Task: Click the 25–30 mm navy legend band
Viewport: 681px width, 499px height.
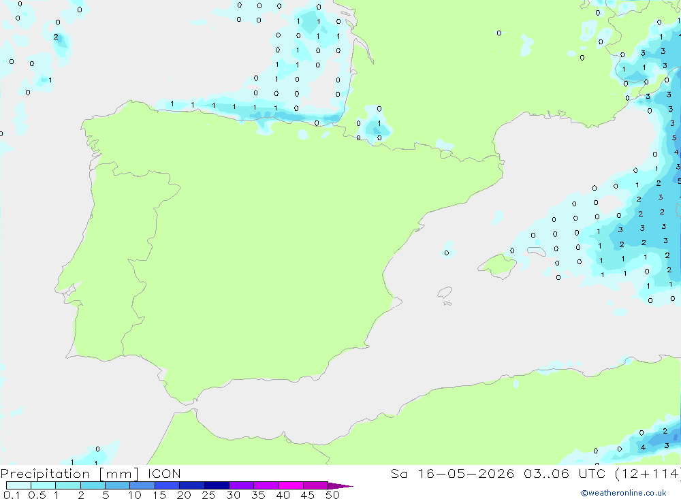Action: tap(217, 485)
